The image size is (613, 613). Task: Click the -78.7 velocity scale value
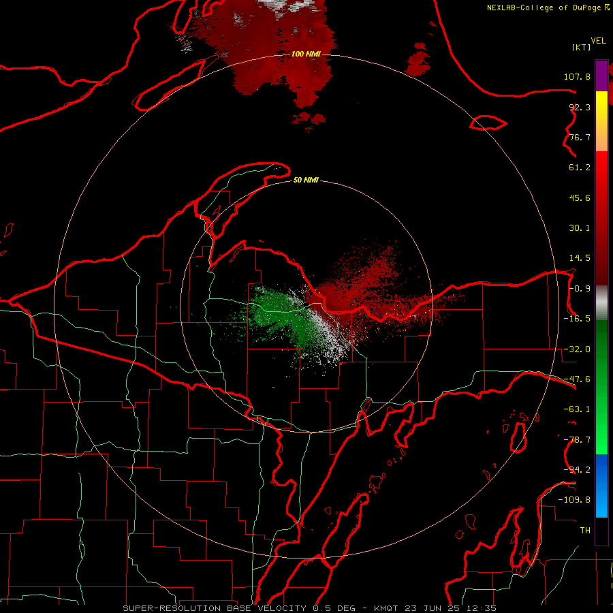(x=577, y=440)
